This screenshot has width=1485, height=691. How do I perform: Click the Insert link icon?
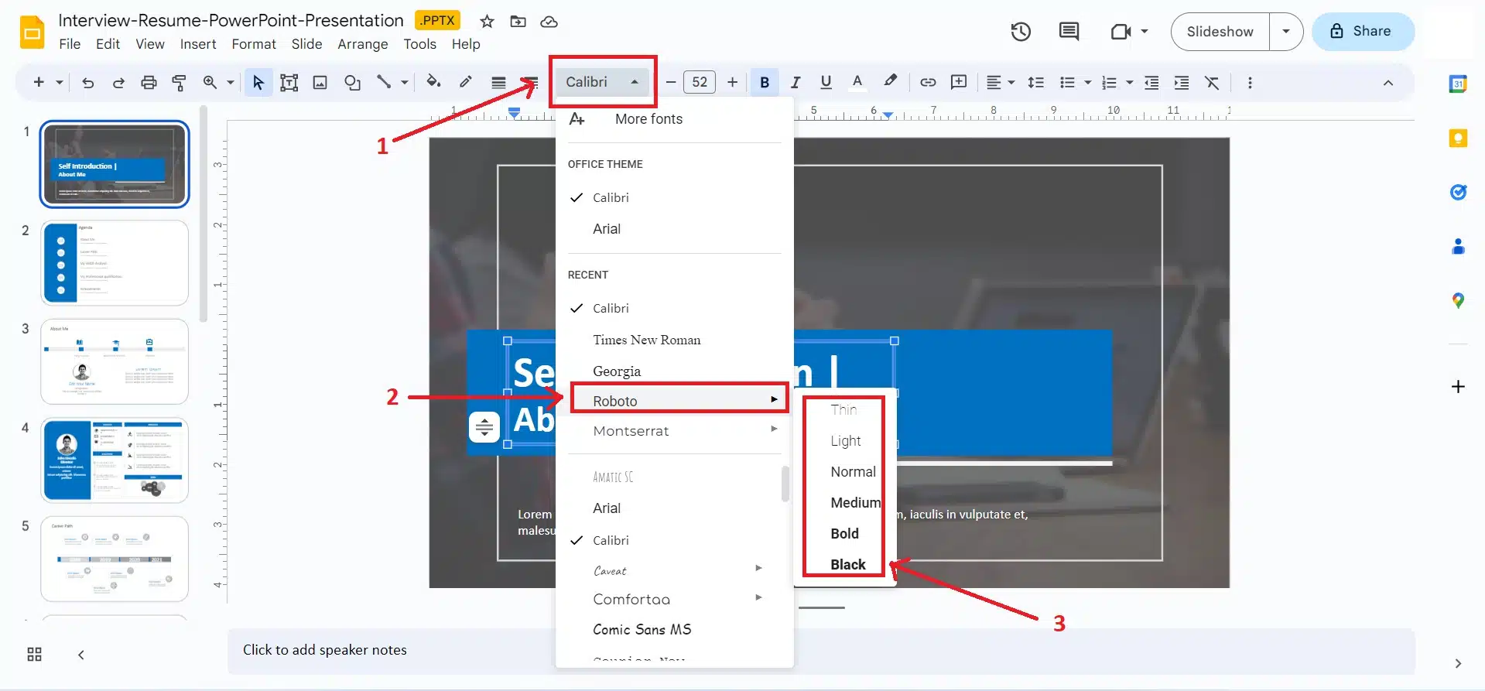pos(928,83)
